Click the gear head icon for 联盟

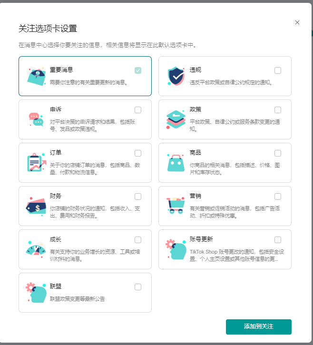(37, 293)
